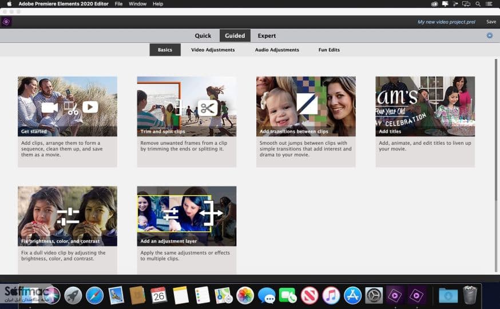The width and height of the screenshot is (500, 309).
Task: Open Photos app in dock
Action: [x=245, y=295]
